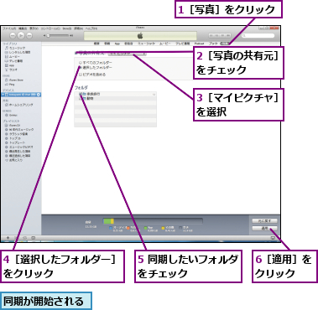Select the 'すべてのフォルダー' radio button

[81, 63]
